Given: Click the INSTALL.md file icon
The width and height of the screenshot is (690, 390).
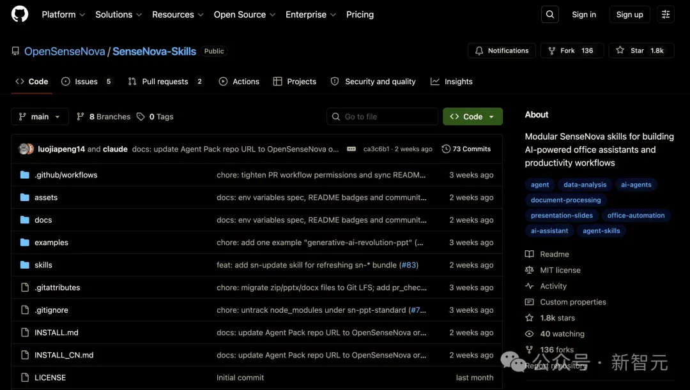Looking at the screenshot, I should (25, 333).
